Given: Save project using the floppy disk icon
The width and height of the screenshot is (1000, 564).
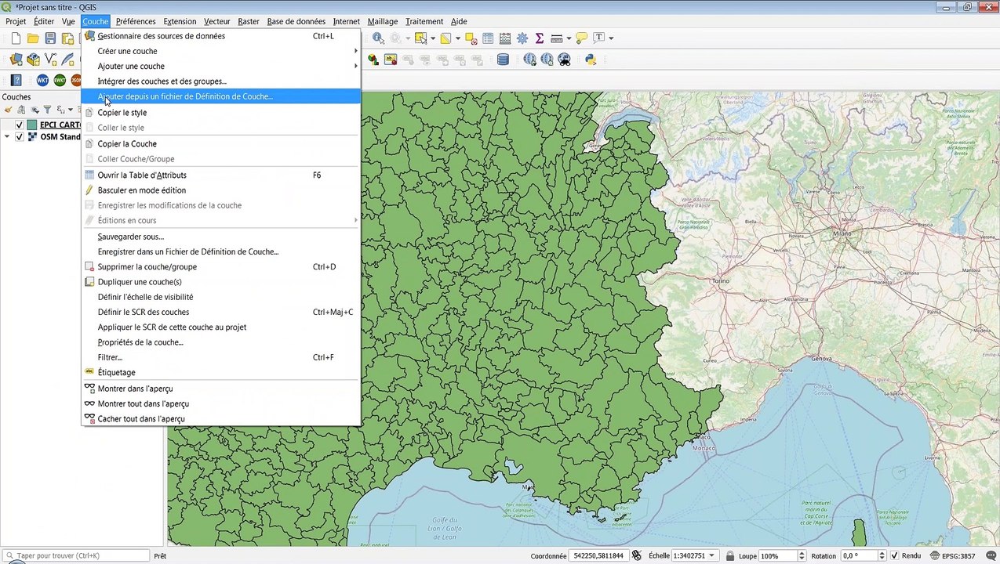Looking at the screenshot, I should pos(50,38).
